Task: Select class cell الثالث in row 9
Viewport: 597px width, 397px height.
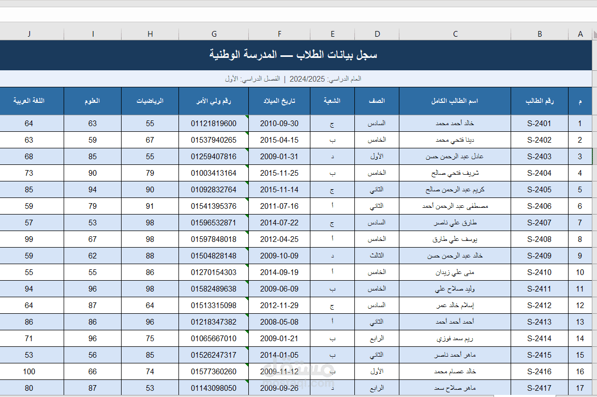Action: [377, 256]
